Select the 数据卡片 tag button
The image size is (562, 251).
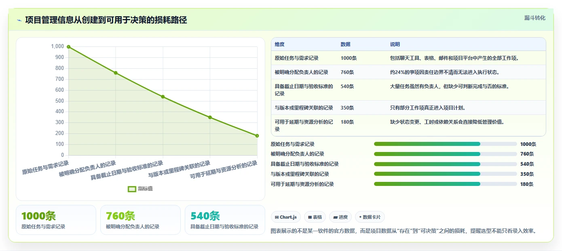(370, 217)
